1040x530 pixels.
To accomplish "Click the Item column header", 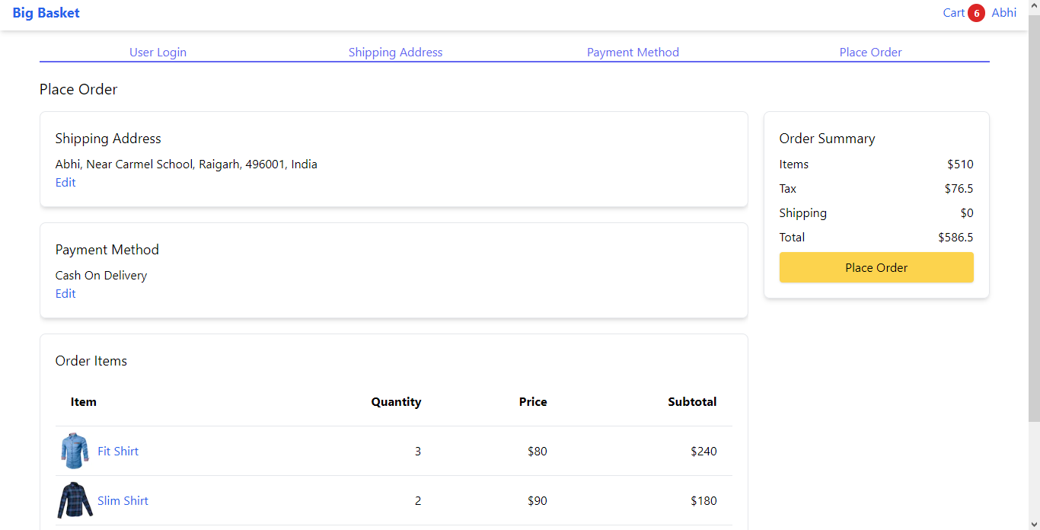I will tap(84, 402).
